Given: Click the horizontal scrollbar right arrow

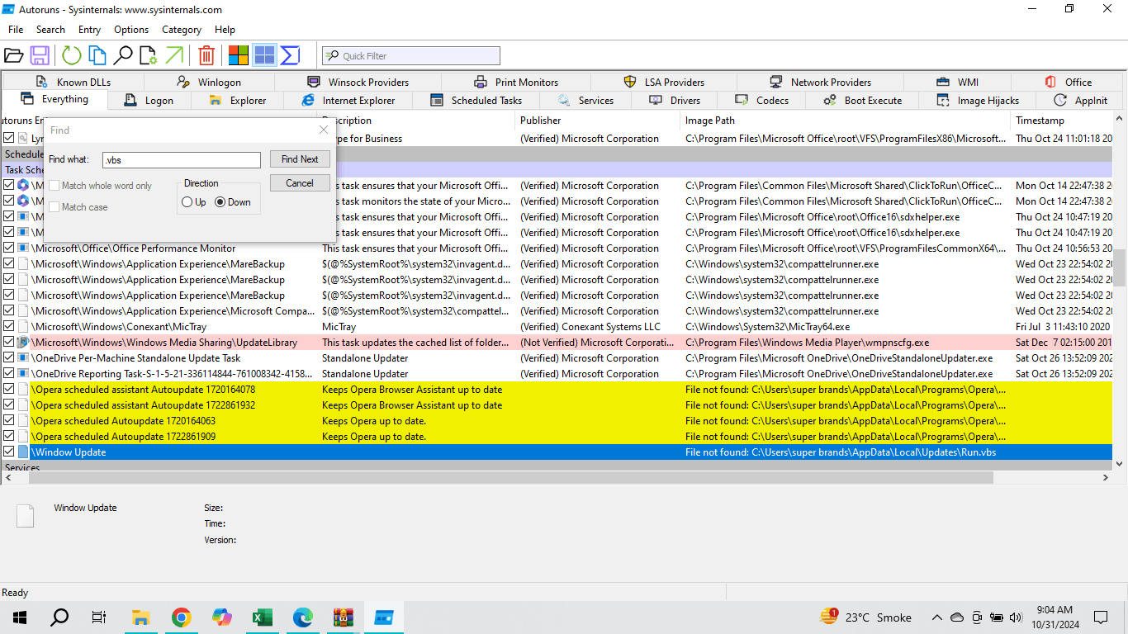Looking at the screenshot, I should click(x=1107, y=478).
